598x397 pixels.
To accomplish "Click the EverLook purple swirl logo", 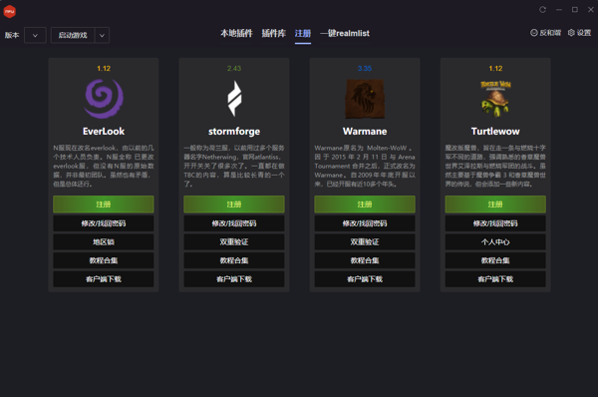I will click(x=104, y=99).
